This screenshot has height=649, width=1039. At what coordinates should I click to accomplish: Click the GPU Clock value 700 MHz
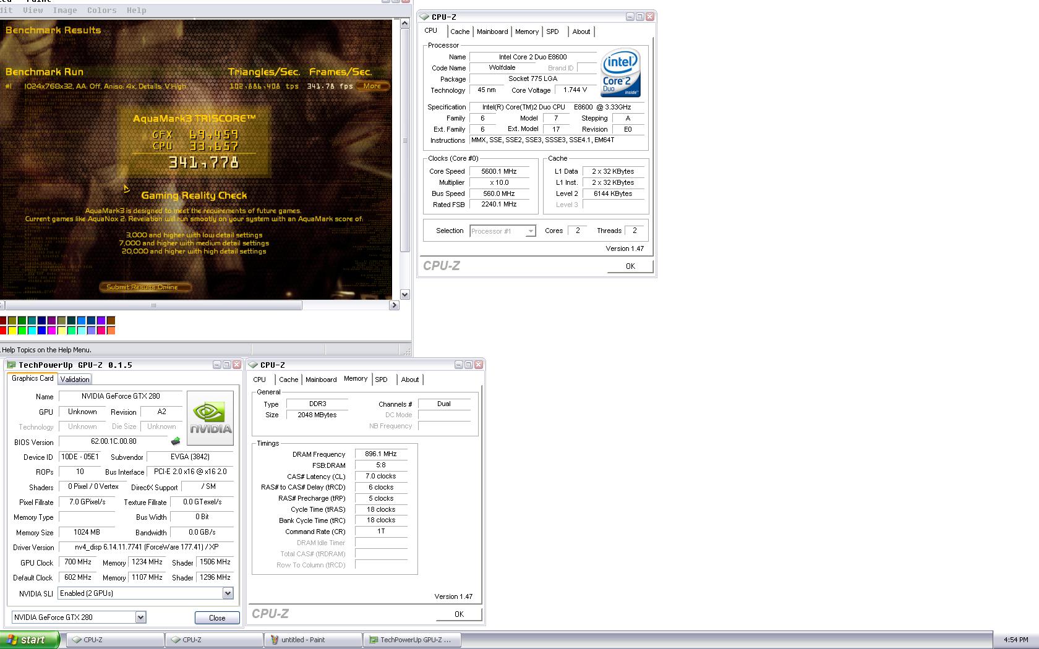coord(78,562)
